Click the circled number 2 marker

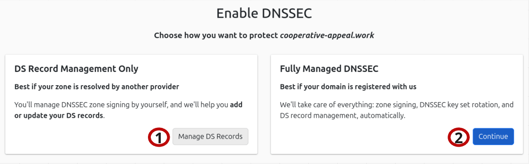(459, 137)
